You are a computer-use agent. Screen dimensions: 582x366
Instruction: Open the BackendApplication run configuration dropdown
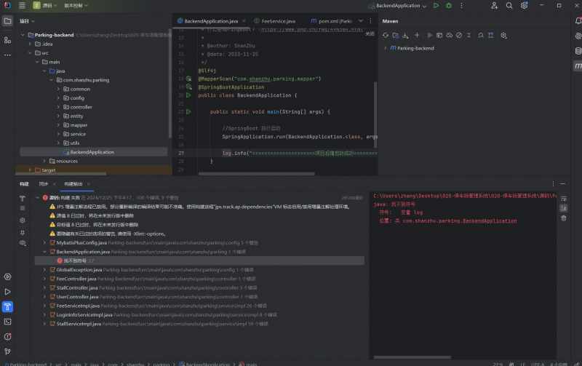[397, 6]
